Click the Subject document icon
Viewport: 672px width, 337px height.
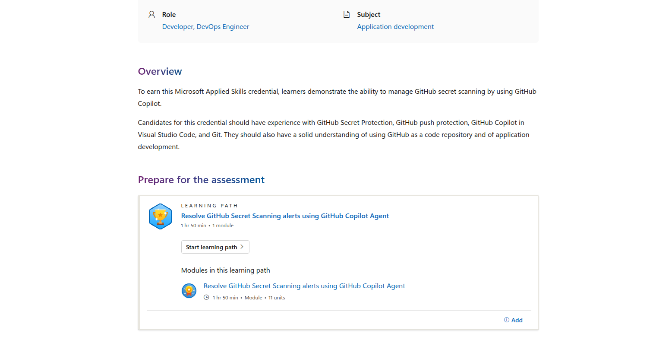pos(346,14)
